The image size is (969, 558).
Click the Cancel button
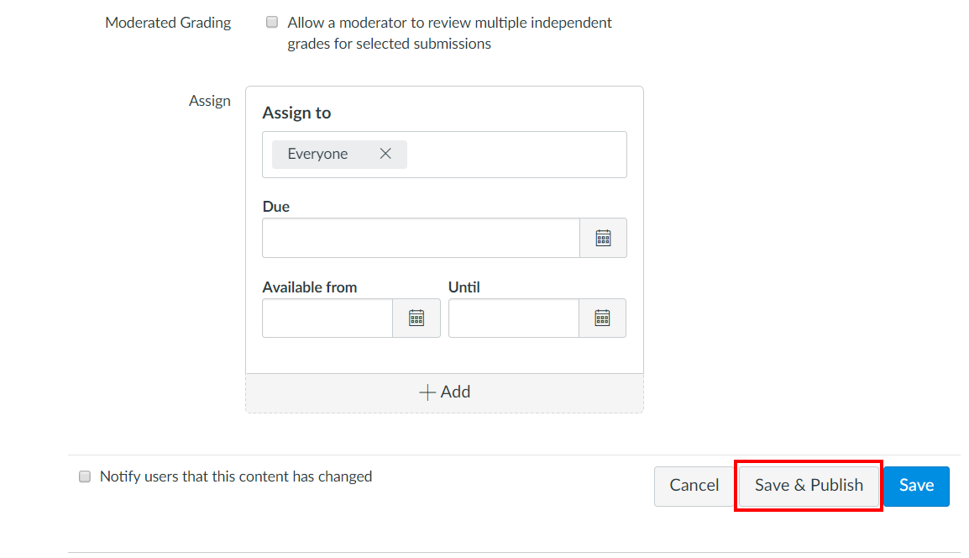(694, 485)
